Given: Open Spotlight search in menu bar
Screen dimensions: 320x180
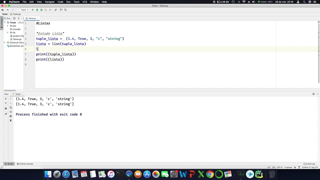Looking at the screenshot, I should point(304,2).
